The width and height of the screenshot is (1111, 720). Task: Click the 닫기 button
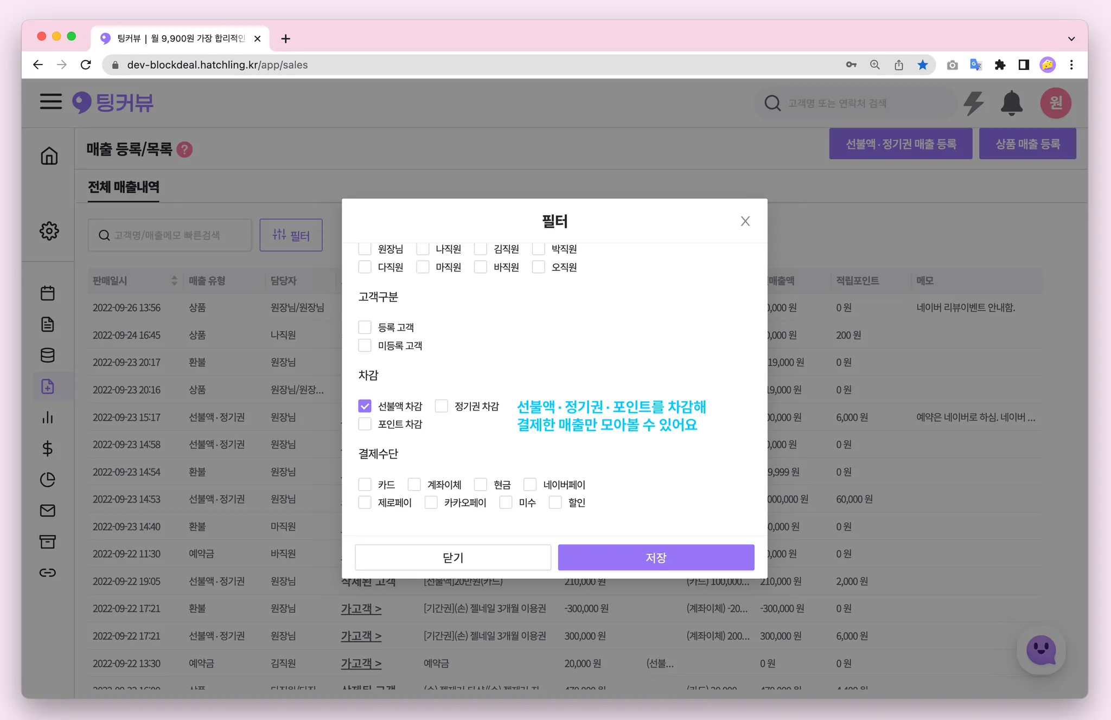[x=452, y=557]
